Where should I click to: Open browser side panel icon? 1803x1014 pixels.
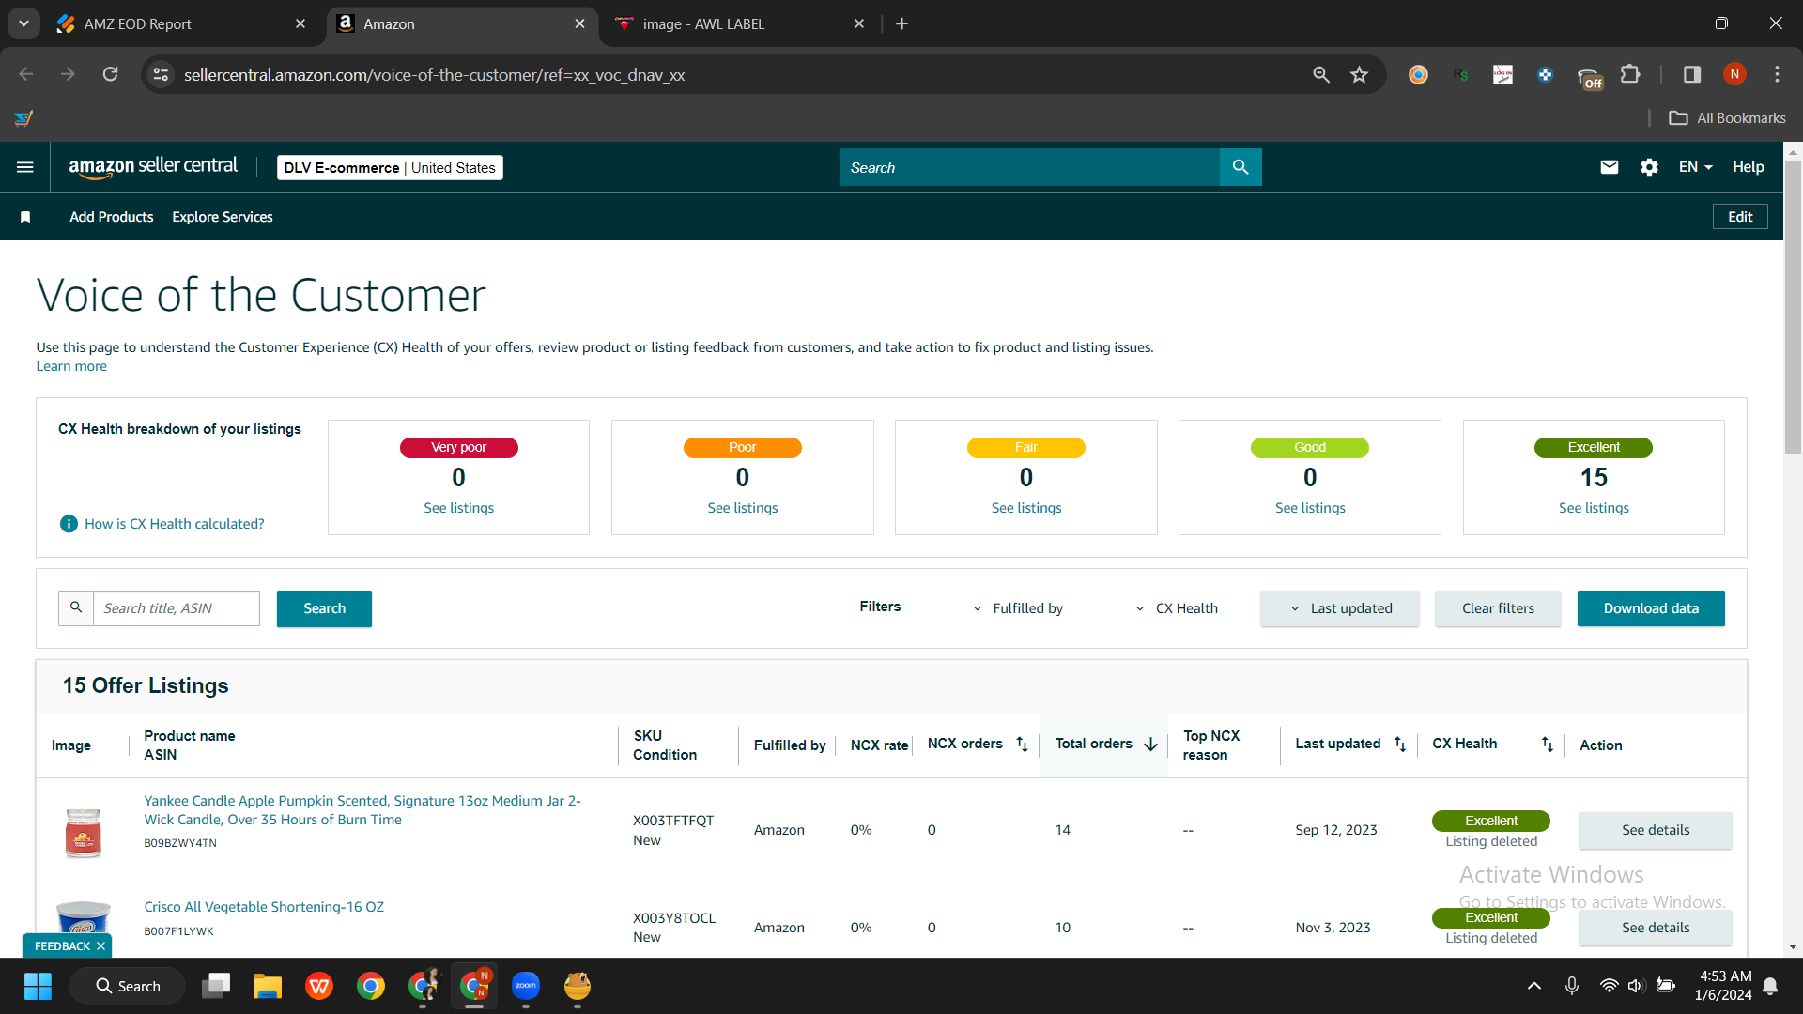[1692, 74]
